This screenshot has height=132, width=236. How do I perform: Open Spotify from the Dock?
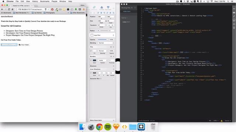(108, 127)
